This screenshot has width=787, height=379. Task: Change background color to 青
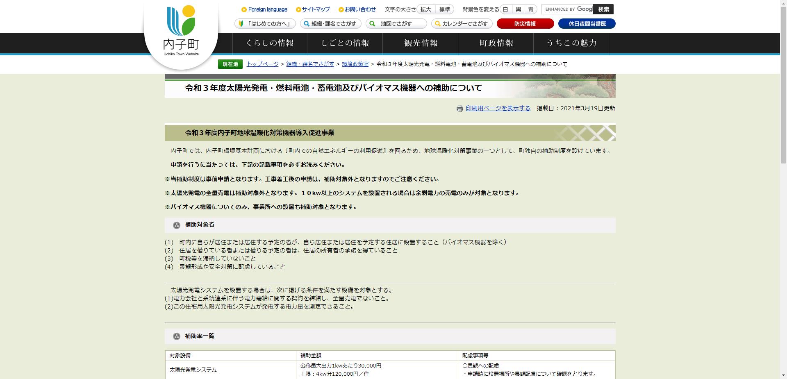click(531, 9)
